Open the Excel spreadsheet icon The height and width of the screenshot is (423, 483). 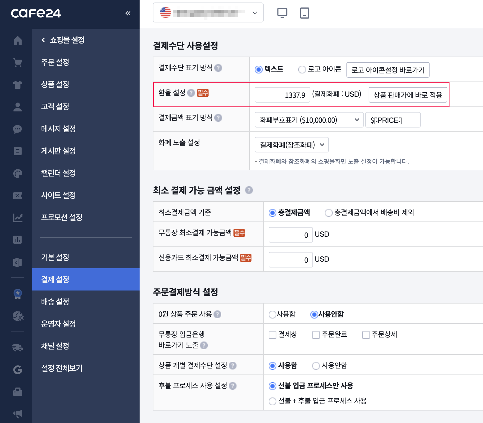pyautogui.click(x=18, y=262)
